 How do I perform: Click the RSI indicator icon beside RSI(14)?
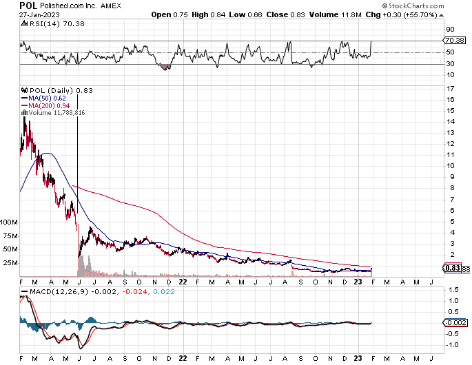pos(24,24)
